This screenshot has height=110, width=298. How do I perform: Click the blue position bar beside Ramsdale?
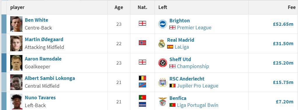pyautogui.click(x=4, y=63)
